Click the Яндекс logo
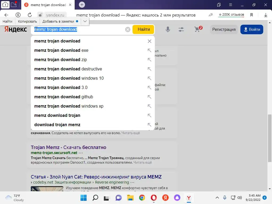Viewport: 272px width, 204px height. [x=16, y=29]
